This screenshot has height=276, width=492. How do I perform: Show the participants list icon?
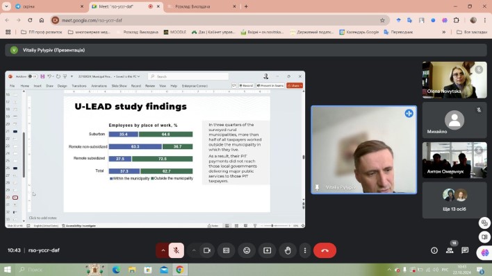coord(450,250)
